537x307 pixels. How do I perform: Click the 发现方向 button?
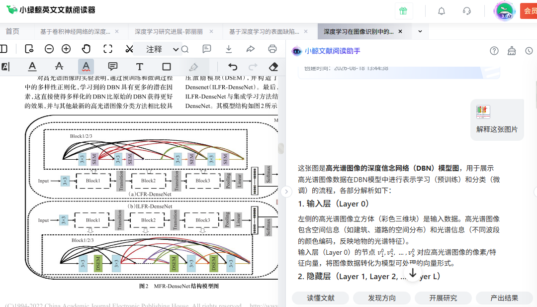click(381, 298)
